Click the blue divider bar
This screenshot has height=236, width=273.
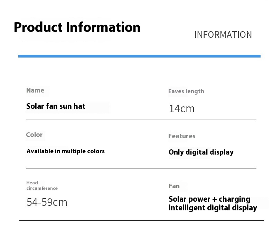tap(139, 56)
